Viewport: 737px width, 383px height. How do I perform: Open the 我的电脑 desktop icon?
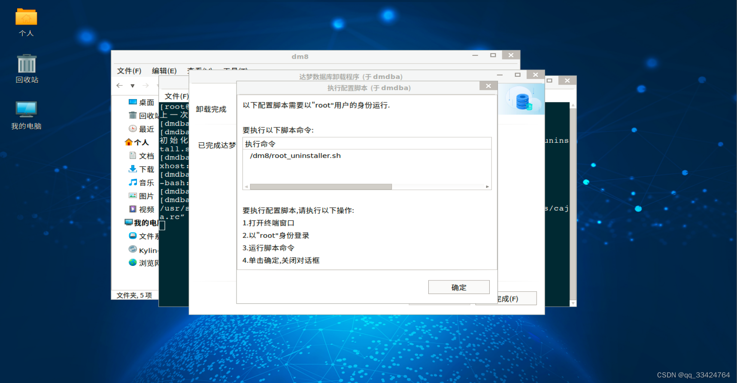26,115
